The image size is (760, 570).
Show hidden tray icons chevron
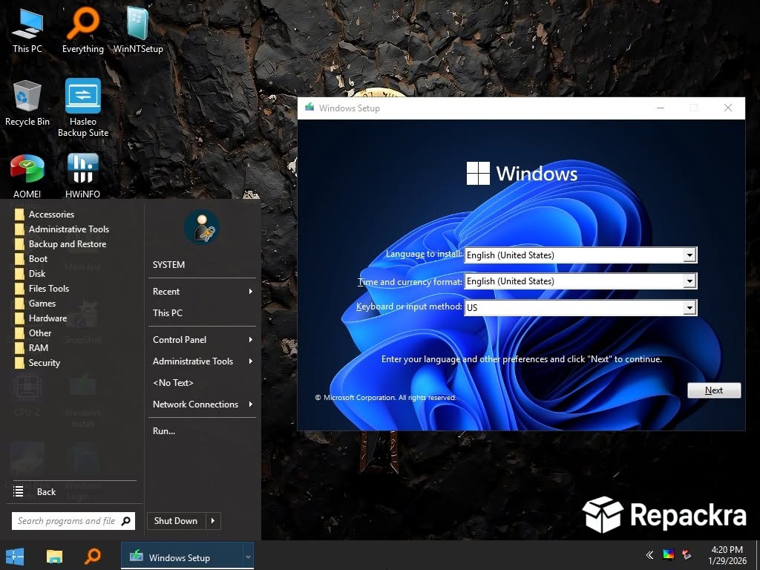pos(649,555)
